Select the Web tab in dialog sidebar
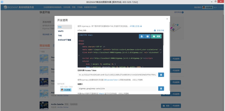 click(64, 27)
